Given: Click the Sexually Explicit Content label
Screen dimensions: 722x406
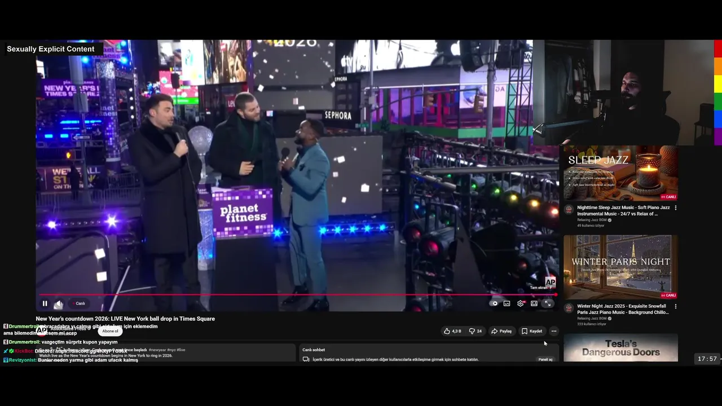Looking at the screenshot, I should (x=51, y=49).
